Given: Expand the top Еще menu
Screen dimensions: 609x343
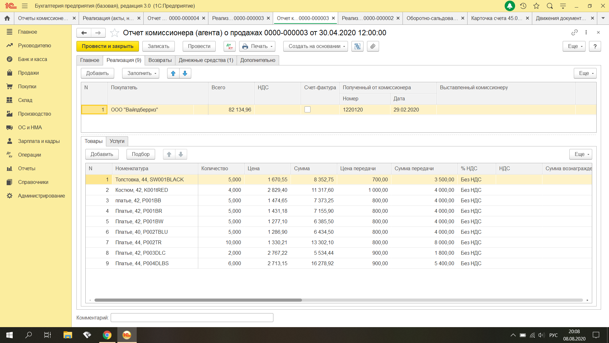Looking at the screenshot, I should (x=574, y=46).
